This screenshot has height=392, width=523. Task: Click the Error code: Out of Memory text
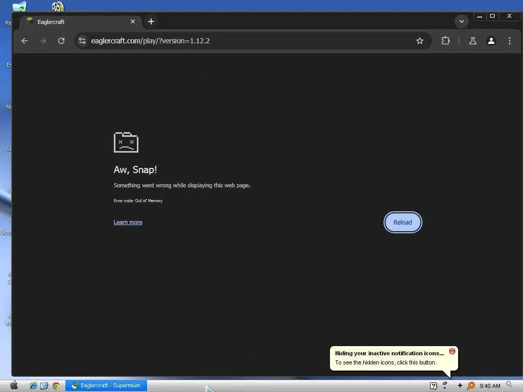(x=138, y=201)
